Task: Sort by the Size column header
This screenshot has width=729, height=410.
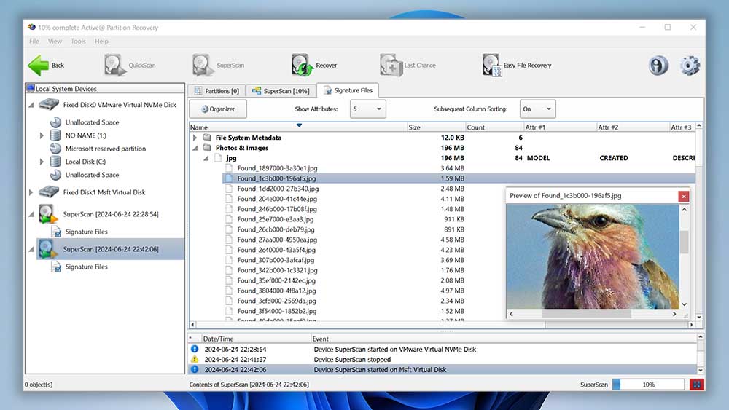Action: pyautogui.click(x=436, y=127)
